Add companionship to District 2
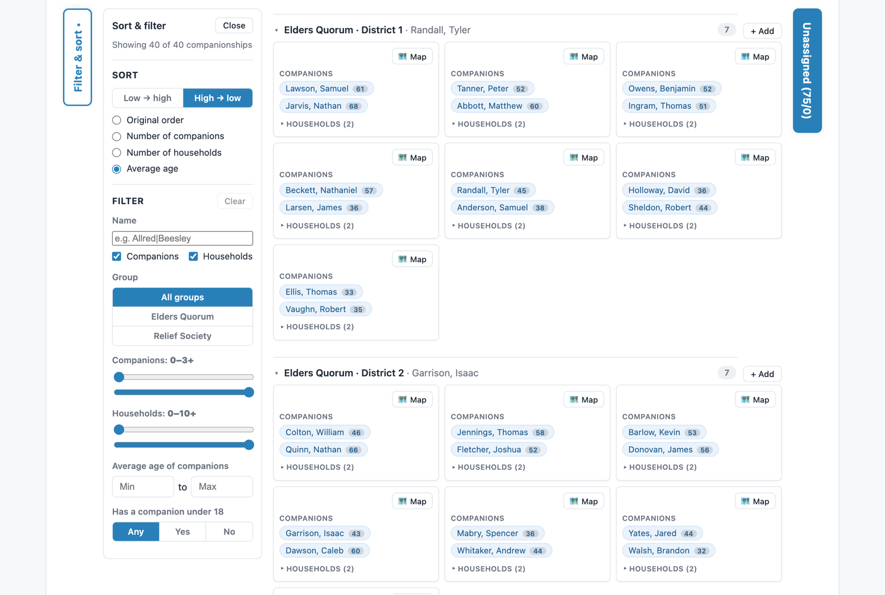885x595 pixels. coord(762,374)
